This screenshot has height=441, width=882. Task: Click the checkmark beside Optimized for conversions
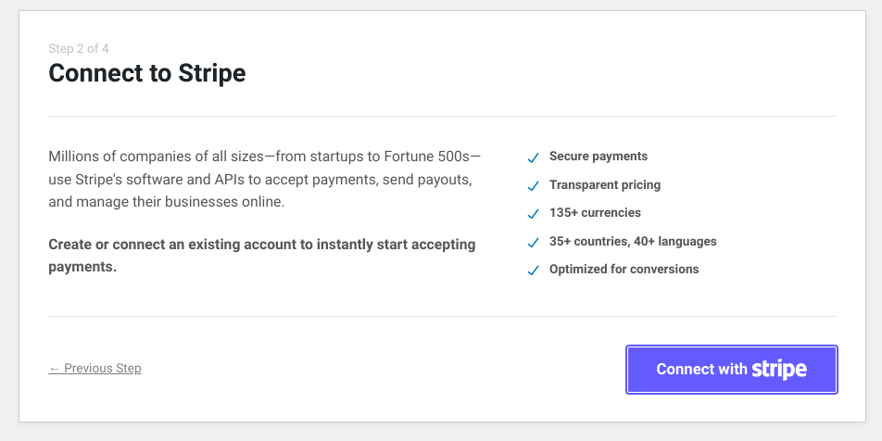point(534,271)
